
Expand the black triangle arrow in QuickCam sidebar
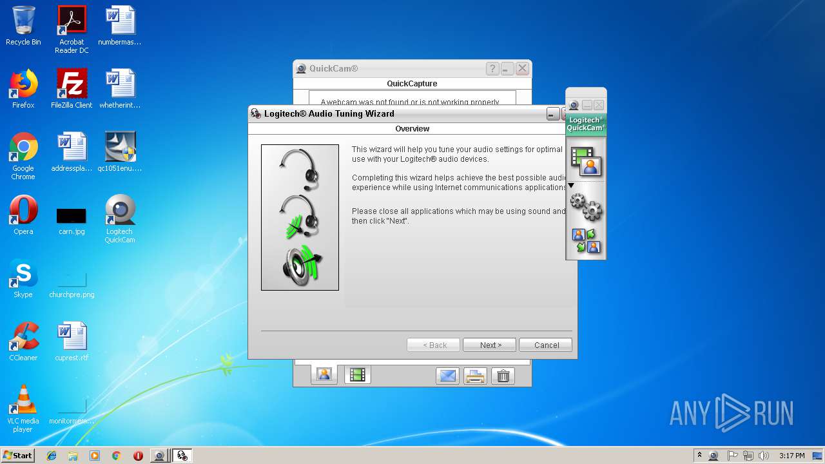[x=571, y=186]
